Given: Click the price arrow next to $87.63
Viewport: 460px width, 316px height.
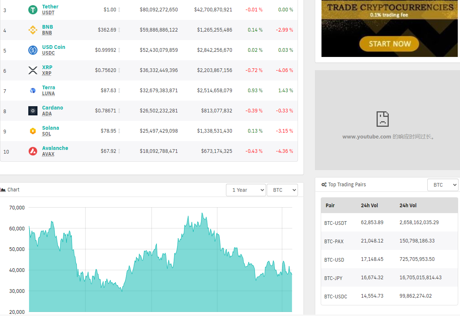Looking at the screenshot, I should point(119,90).
